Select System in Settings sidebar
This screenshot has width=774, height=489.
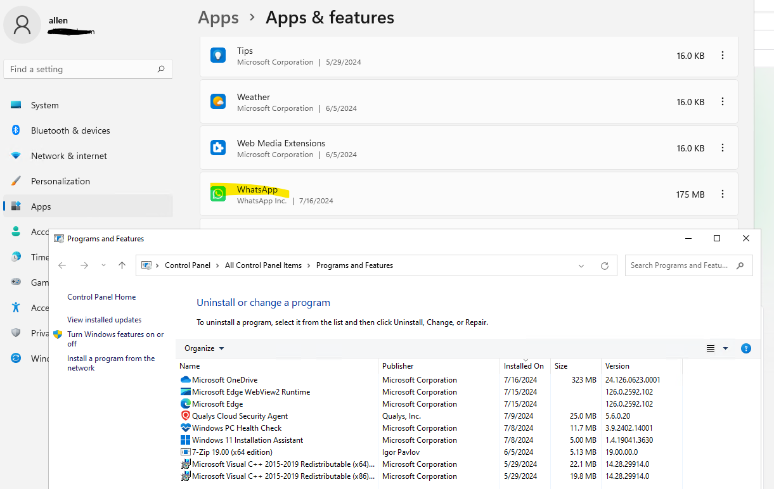(x=88, y=105)
